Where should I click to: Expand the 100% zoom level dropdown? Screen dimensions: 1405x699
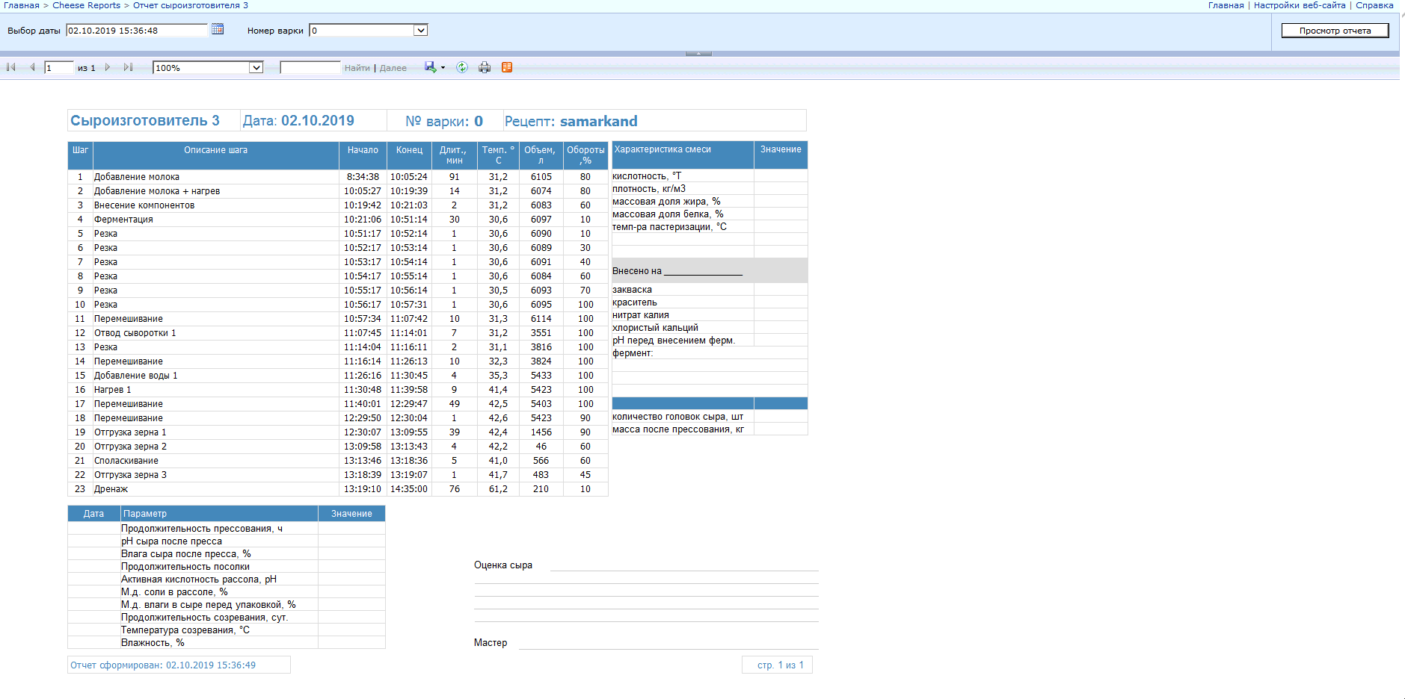point(256,68)
